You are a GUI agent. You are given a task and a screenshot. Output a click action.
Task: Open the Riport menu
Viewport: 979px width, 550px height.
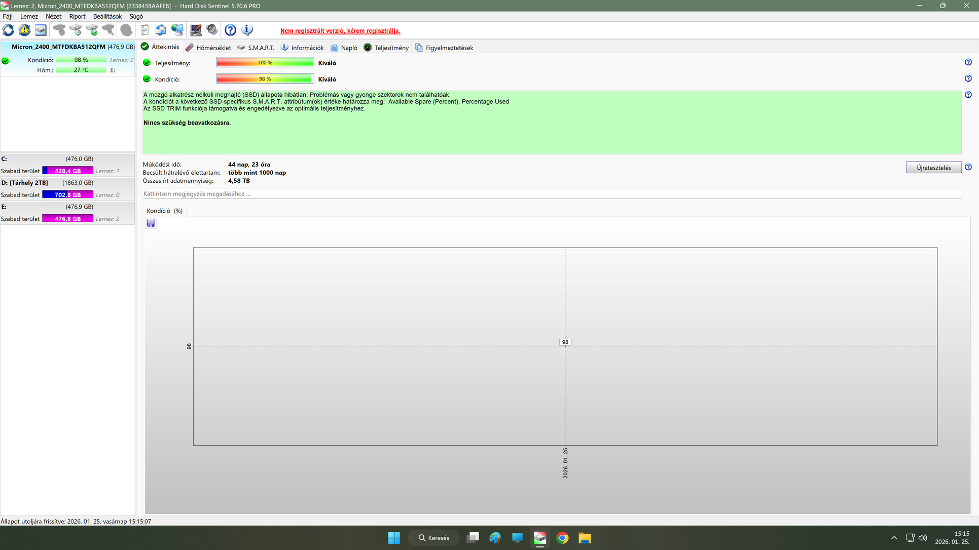[77, 16]
